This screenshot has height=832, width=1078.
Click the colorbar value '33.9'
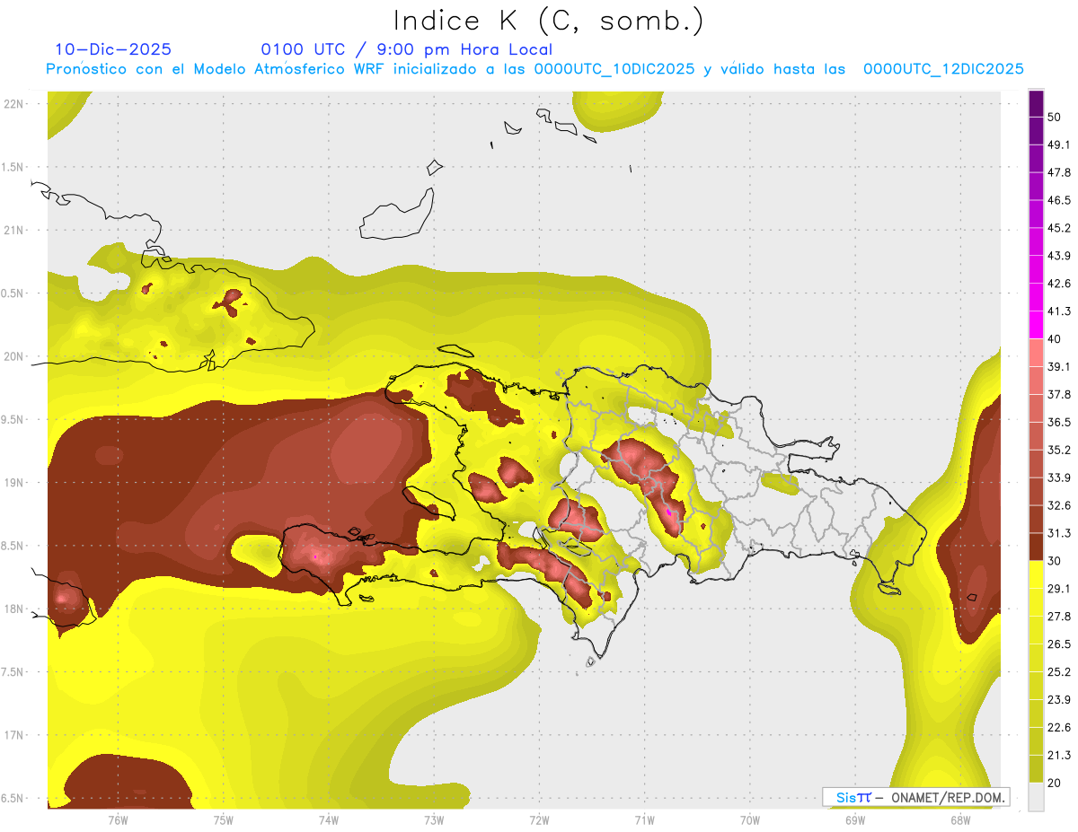[1058, 477]
